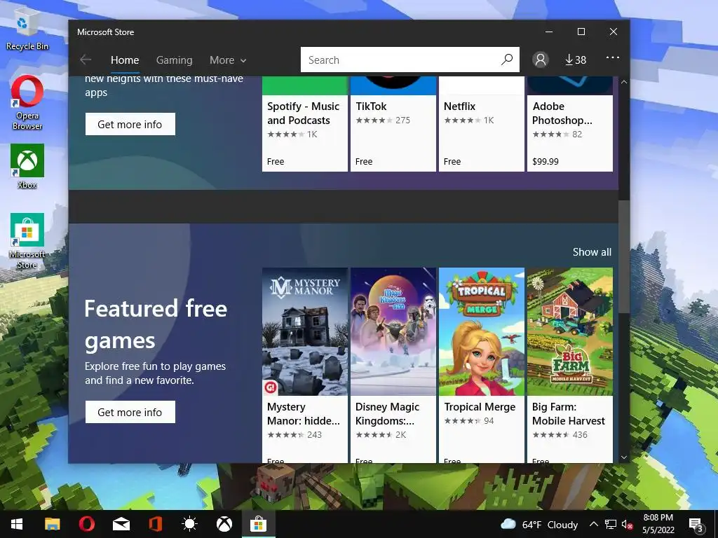Open Weather app sun icon in taskbar
718x538 pixels.
click(189, 524)
